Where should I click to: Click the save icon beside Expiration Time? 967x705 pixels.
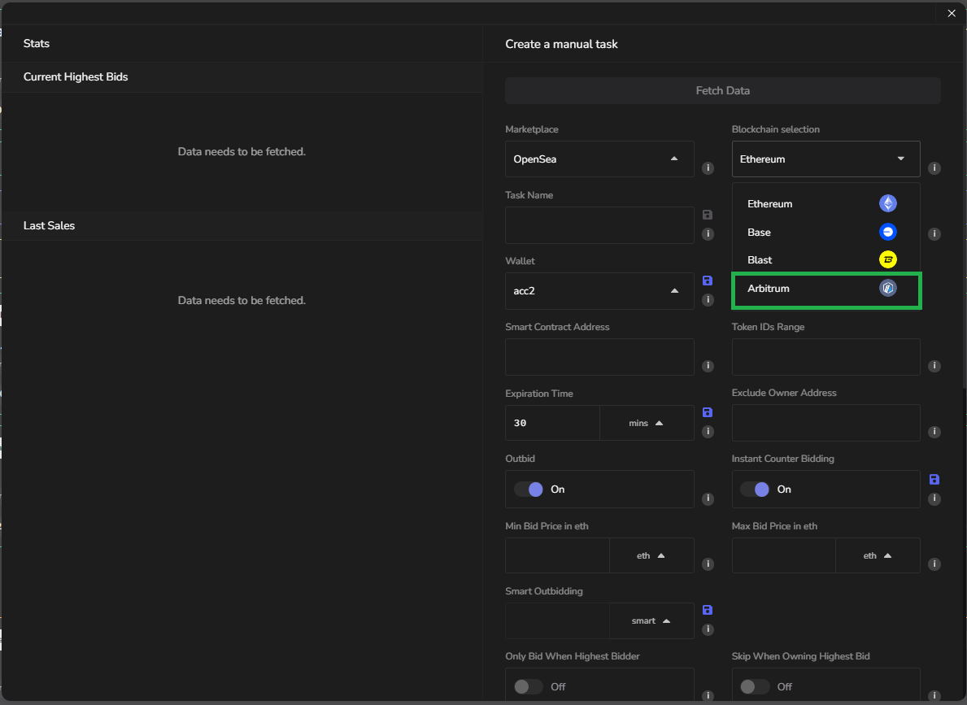tap(707, 412)
